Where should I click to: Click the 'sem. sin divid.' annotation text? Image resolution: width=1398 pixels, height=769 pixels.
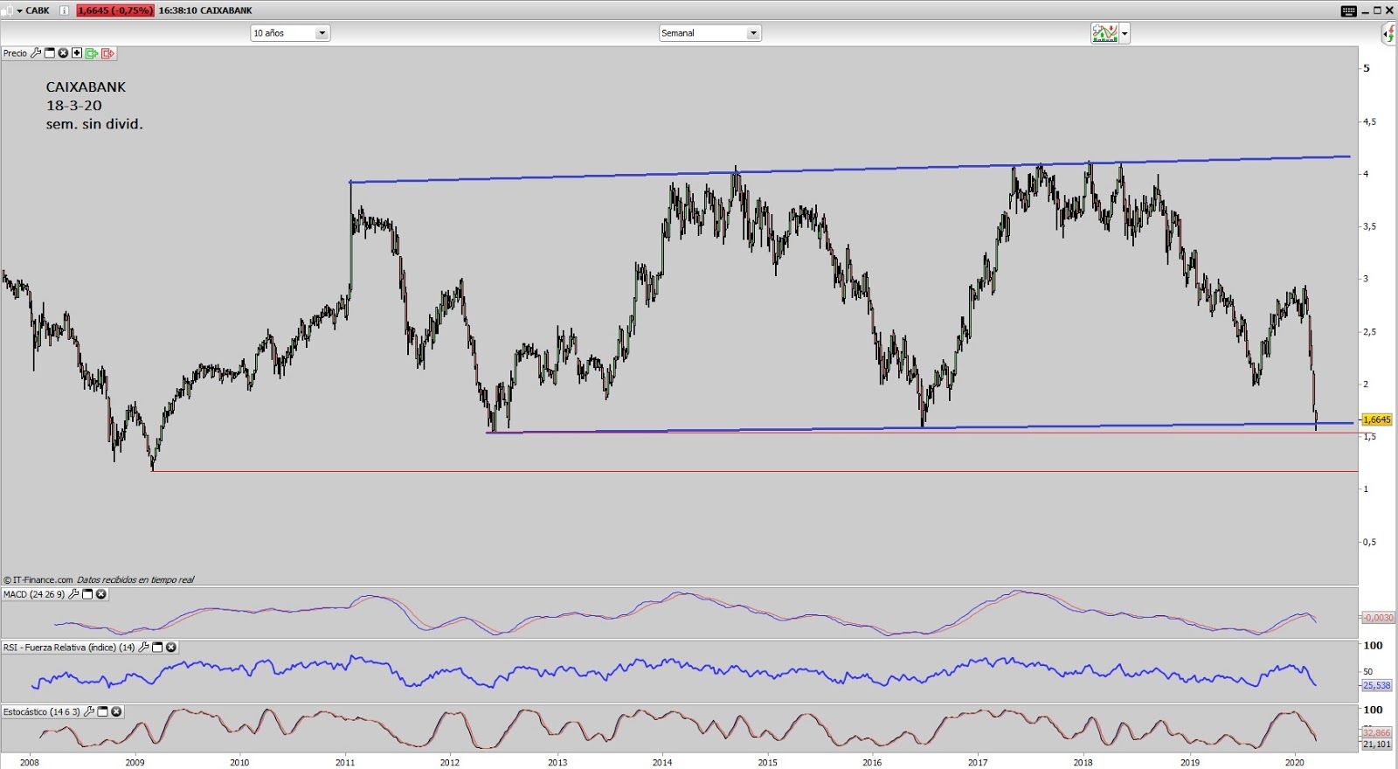94,123
